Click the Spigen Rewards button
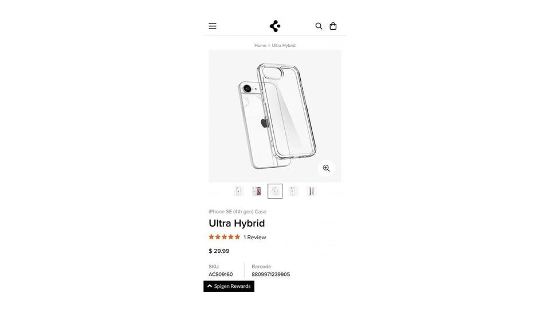 (x=229, y=286)
